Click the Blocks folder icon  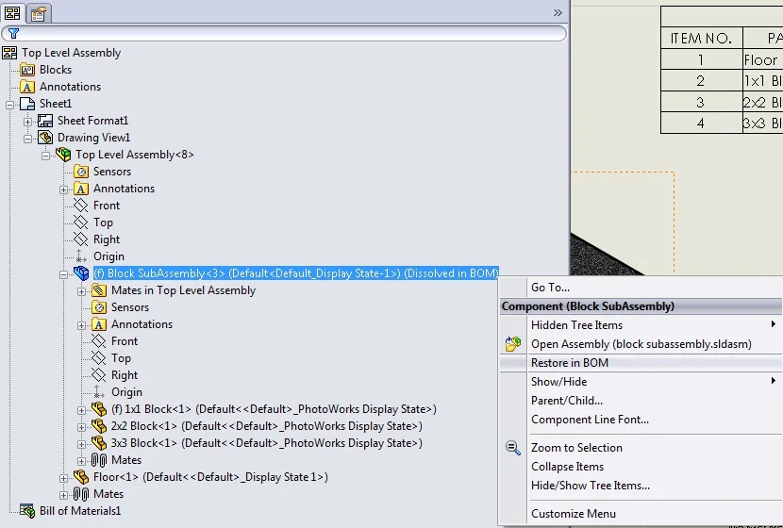pos(27,70)
